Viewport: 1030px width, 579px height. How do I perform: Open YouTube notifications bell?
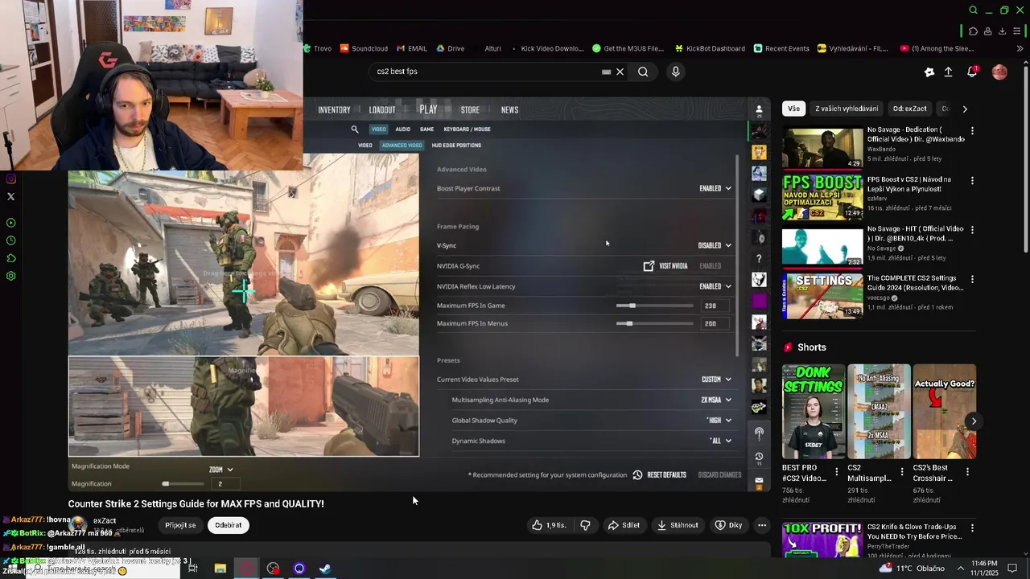click(972, 72)
